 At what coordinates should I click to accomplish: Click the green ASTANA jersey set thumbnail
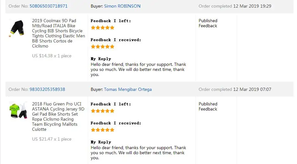click(18, 110)
